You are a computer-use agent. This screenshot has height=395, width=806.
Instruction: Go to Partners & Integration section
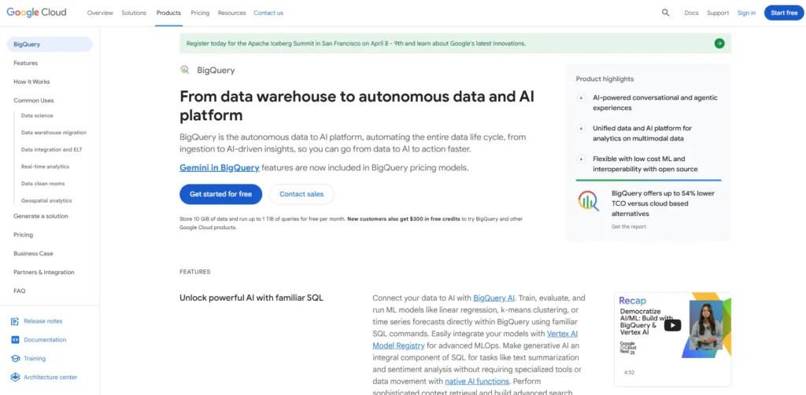(44, 272)
